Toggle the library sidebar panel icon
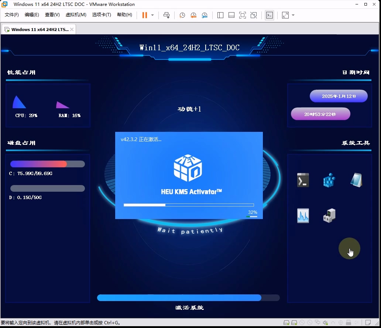 pos(220,15)
